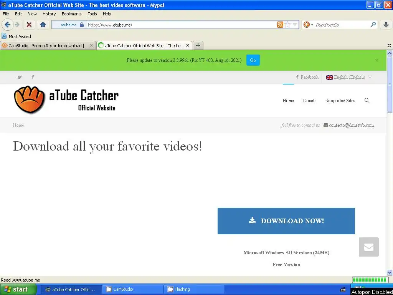Open the Windows start button
393x295 pixels.
[x=18, y=289]
